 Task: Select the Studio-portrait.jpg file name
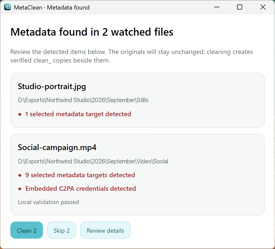52,86
